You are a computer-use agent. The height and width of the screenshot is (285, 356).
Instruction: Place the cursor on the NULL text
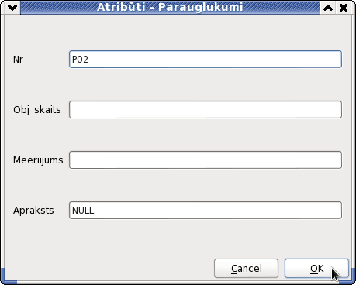(83, 211)
